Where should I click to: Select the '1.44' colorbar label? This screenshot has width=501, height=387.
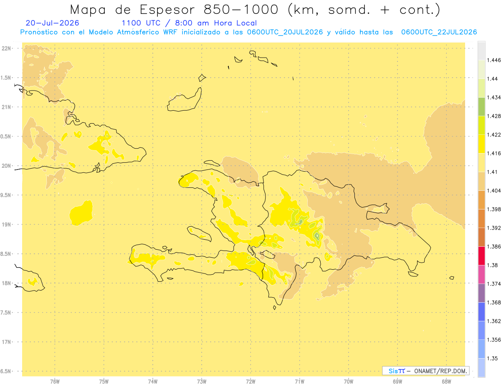pos(493,79)
